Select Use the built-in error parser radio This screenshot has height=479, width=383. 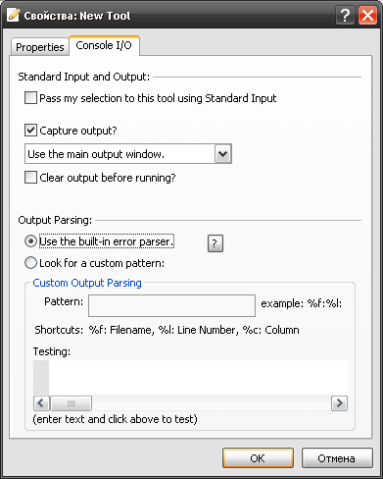pos(30,241)
